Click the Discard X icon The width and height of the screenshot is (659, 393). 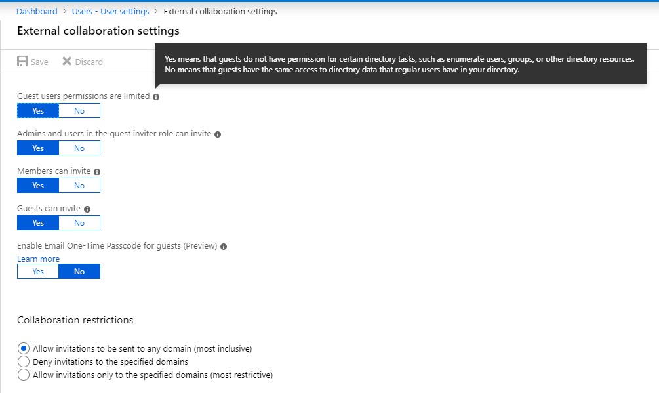pyautogui.click(x=67, y=62)
